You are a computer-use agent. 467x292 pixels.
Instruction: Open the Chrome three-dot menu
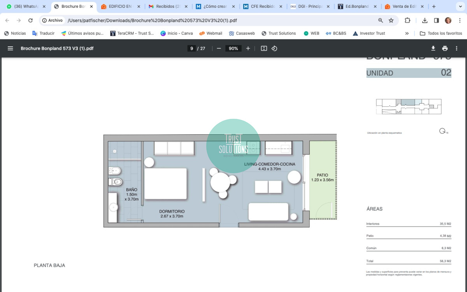tap(459, 20)
